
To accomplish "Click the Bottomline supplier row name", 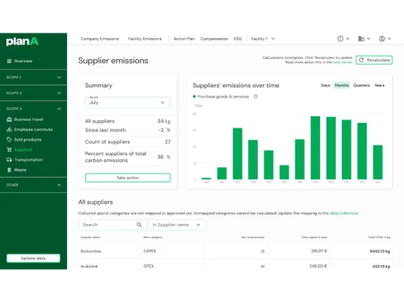I will pos(90,251).
